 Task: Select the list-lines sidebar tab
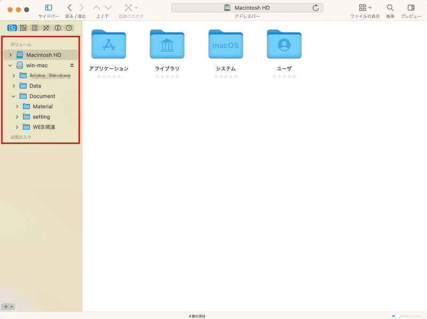coord(35,28)
